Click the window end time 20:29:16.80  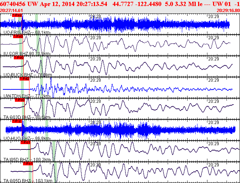click(228, 11)
